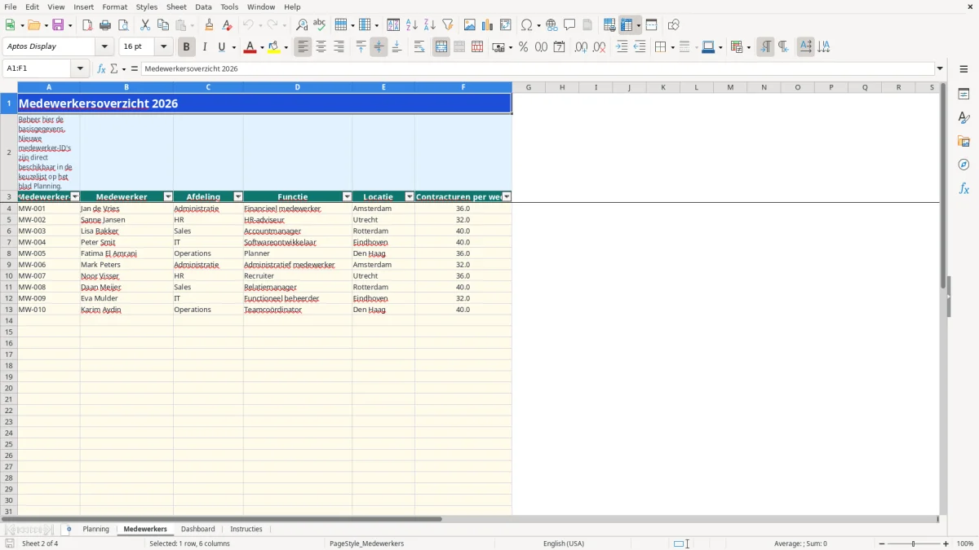The width and height of the screenshot is (979, 550).
Task: Toggle Center Horizontally alignment
Action: (321, 47)
